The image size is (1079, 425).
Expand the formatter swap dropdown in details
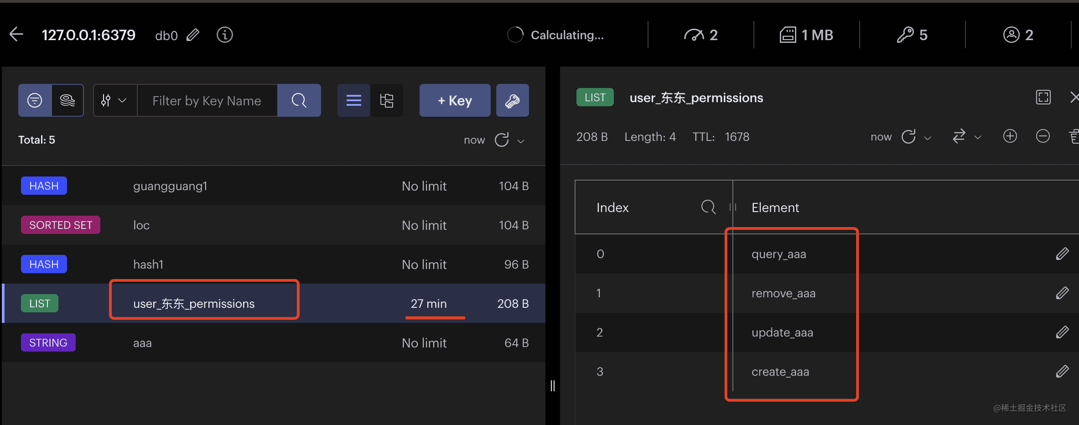(977, 137)
